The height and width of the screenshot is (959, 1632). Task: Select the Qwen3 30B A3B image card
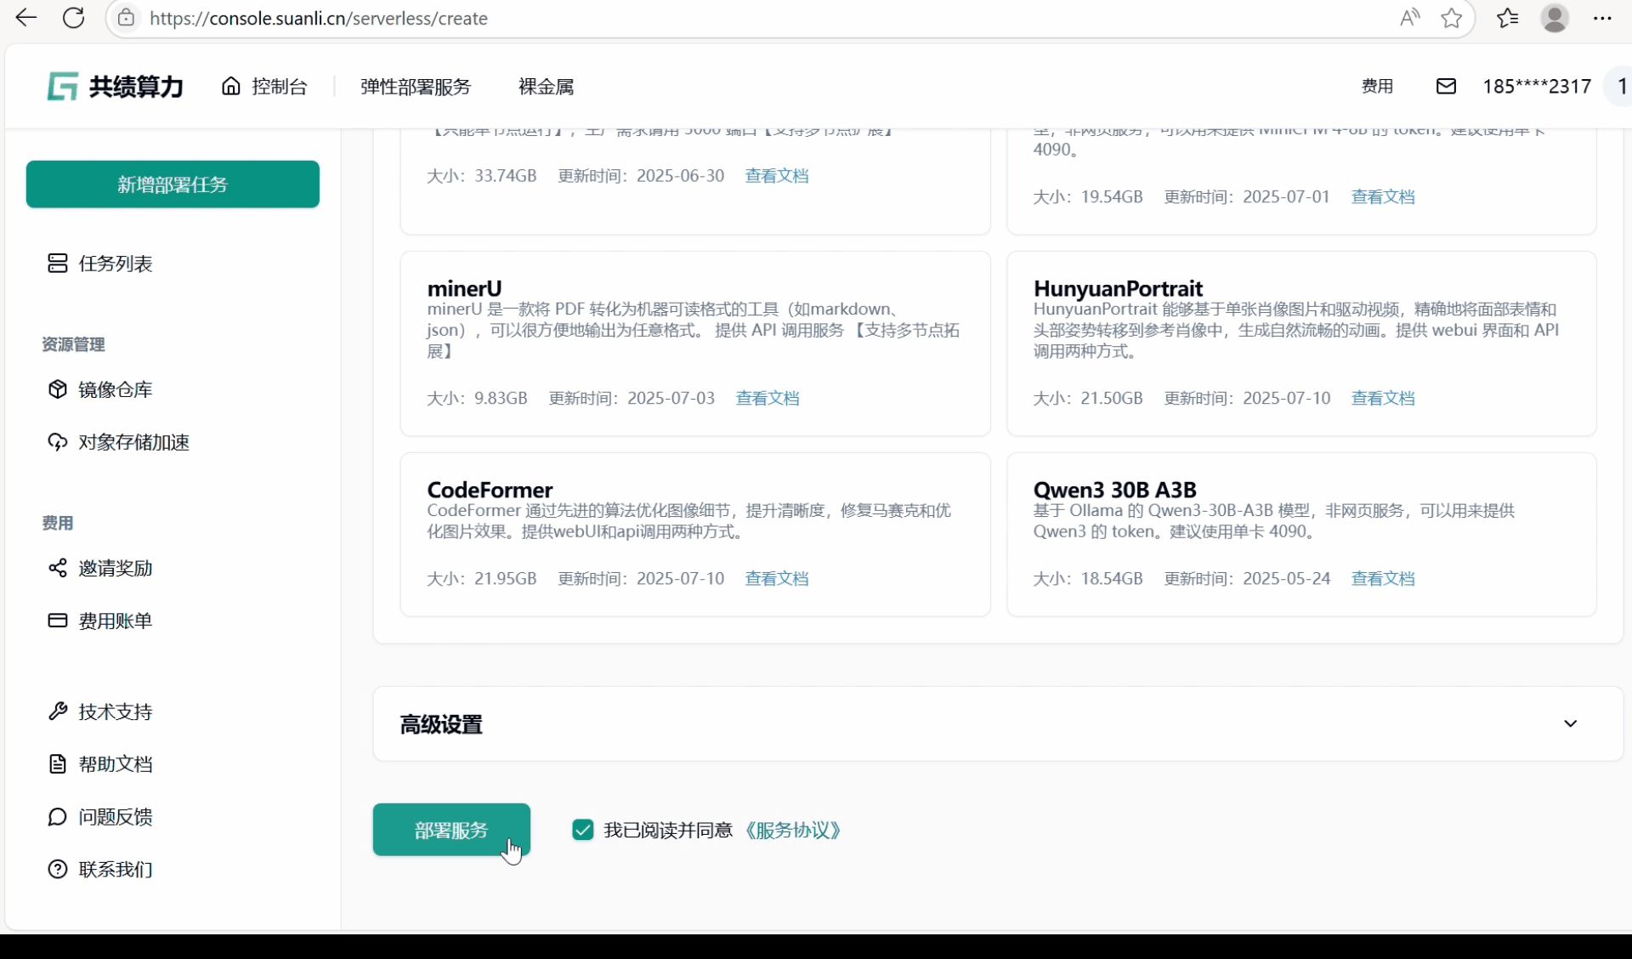pos(1300,534)
